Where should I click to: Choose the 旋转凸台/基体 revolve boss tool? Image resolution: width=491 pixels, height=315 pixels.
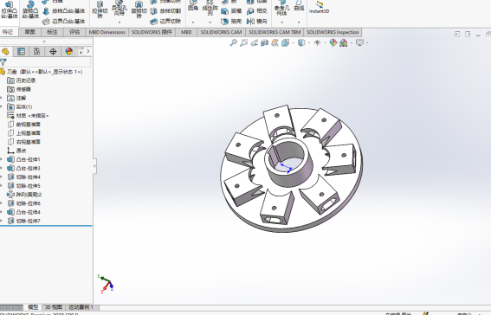(x=30, y=10)
